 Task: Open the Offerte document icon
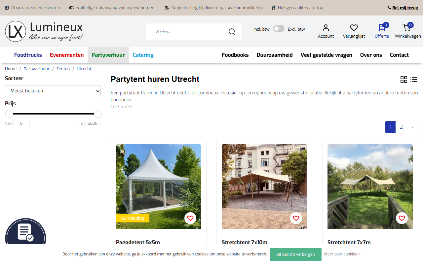click(x=382, y=28)
